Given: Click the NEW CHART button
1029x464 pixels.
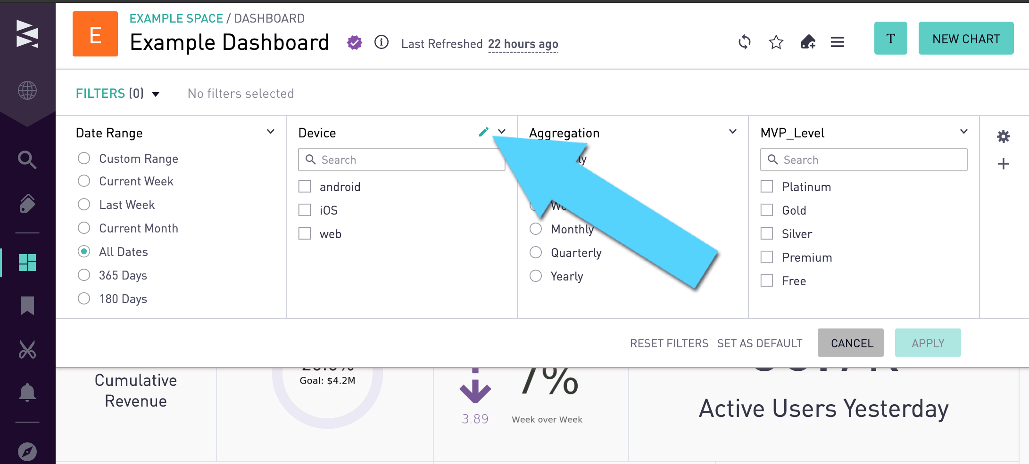Looking at the screenshot, I should tap(966, 39).
